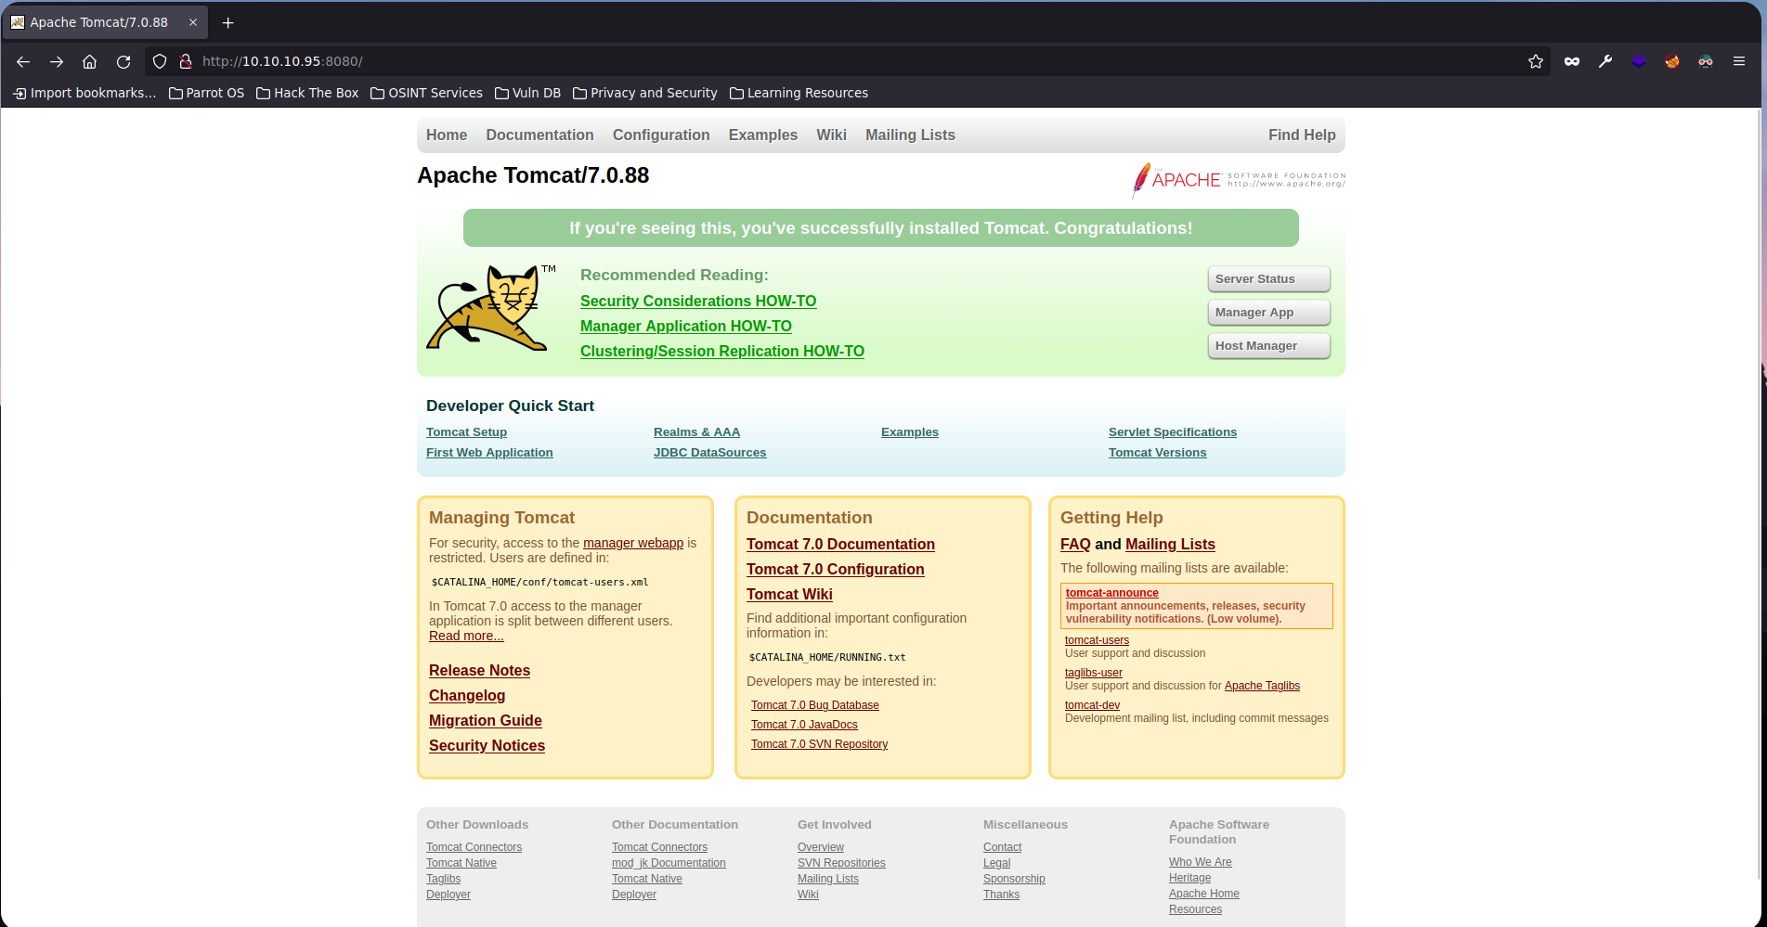
Task: Close the Apache Tomcat/7.0.88 tab
Action: pos(193,22)
